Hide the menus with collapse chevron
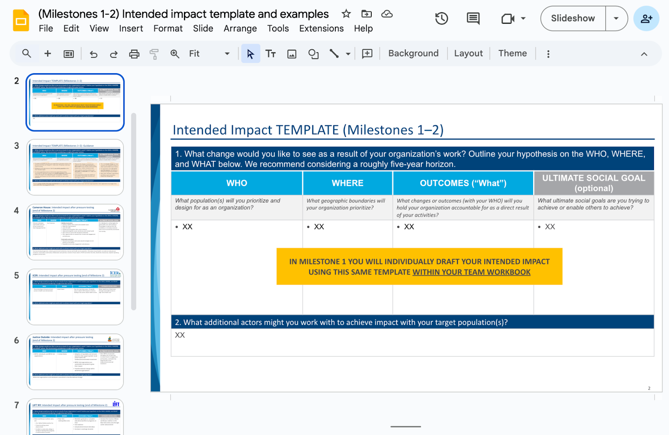This screenshot has height=435, width=669. click(x=644, y=54)
